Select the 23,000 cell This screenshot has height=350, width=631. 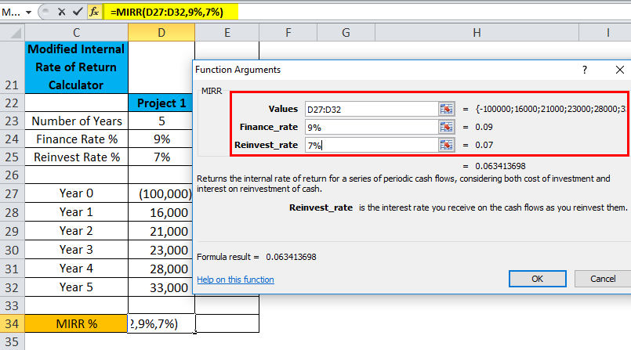coord(161,250)
